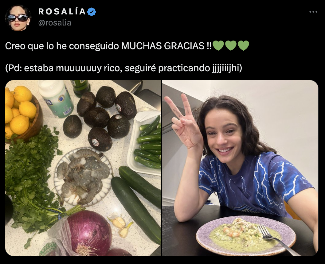The height and width of the screenshot is (264, 325).
Task: Open the three-dot more options menu
Action: pos(313,12)
